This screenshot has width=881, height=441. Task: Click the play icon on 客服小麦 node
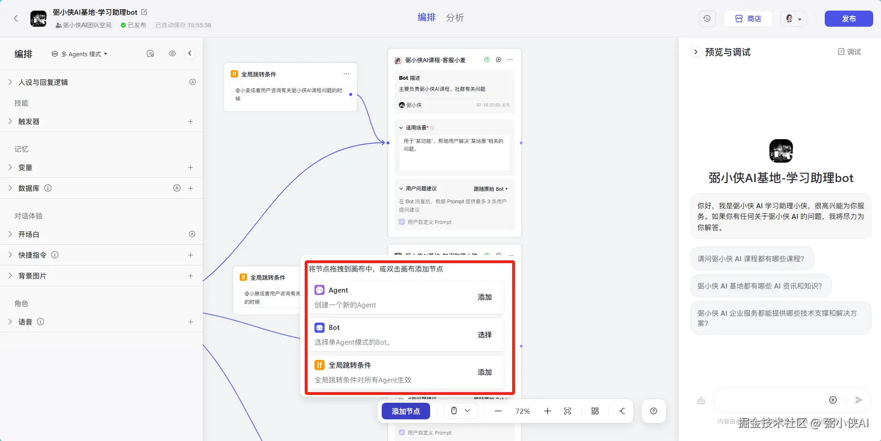pyautogui.click(x=498, y=59)
